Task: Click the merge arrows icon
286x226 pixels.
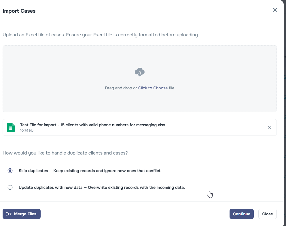Action: pyautogui.click(x=9, y=214)
